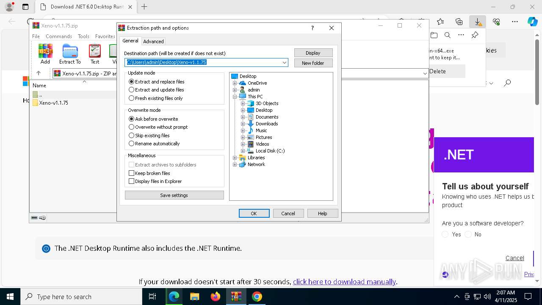Viewport: 542px width, 305px height.
Task: Open File Explorer from taskbar
Action: pos(194,297)
